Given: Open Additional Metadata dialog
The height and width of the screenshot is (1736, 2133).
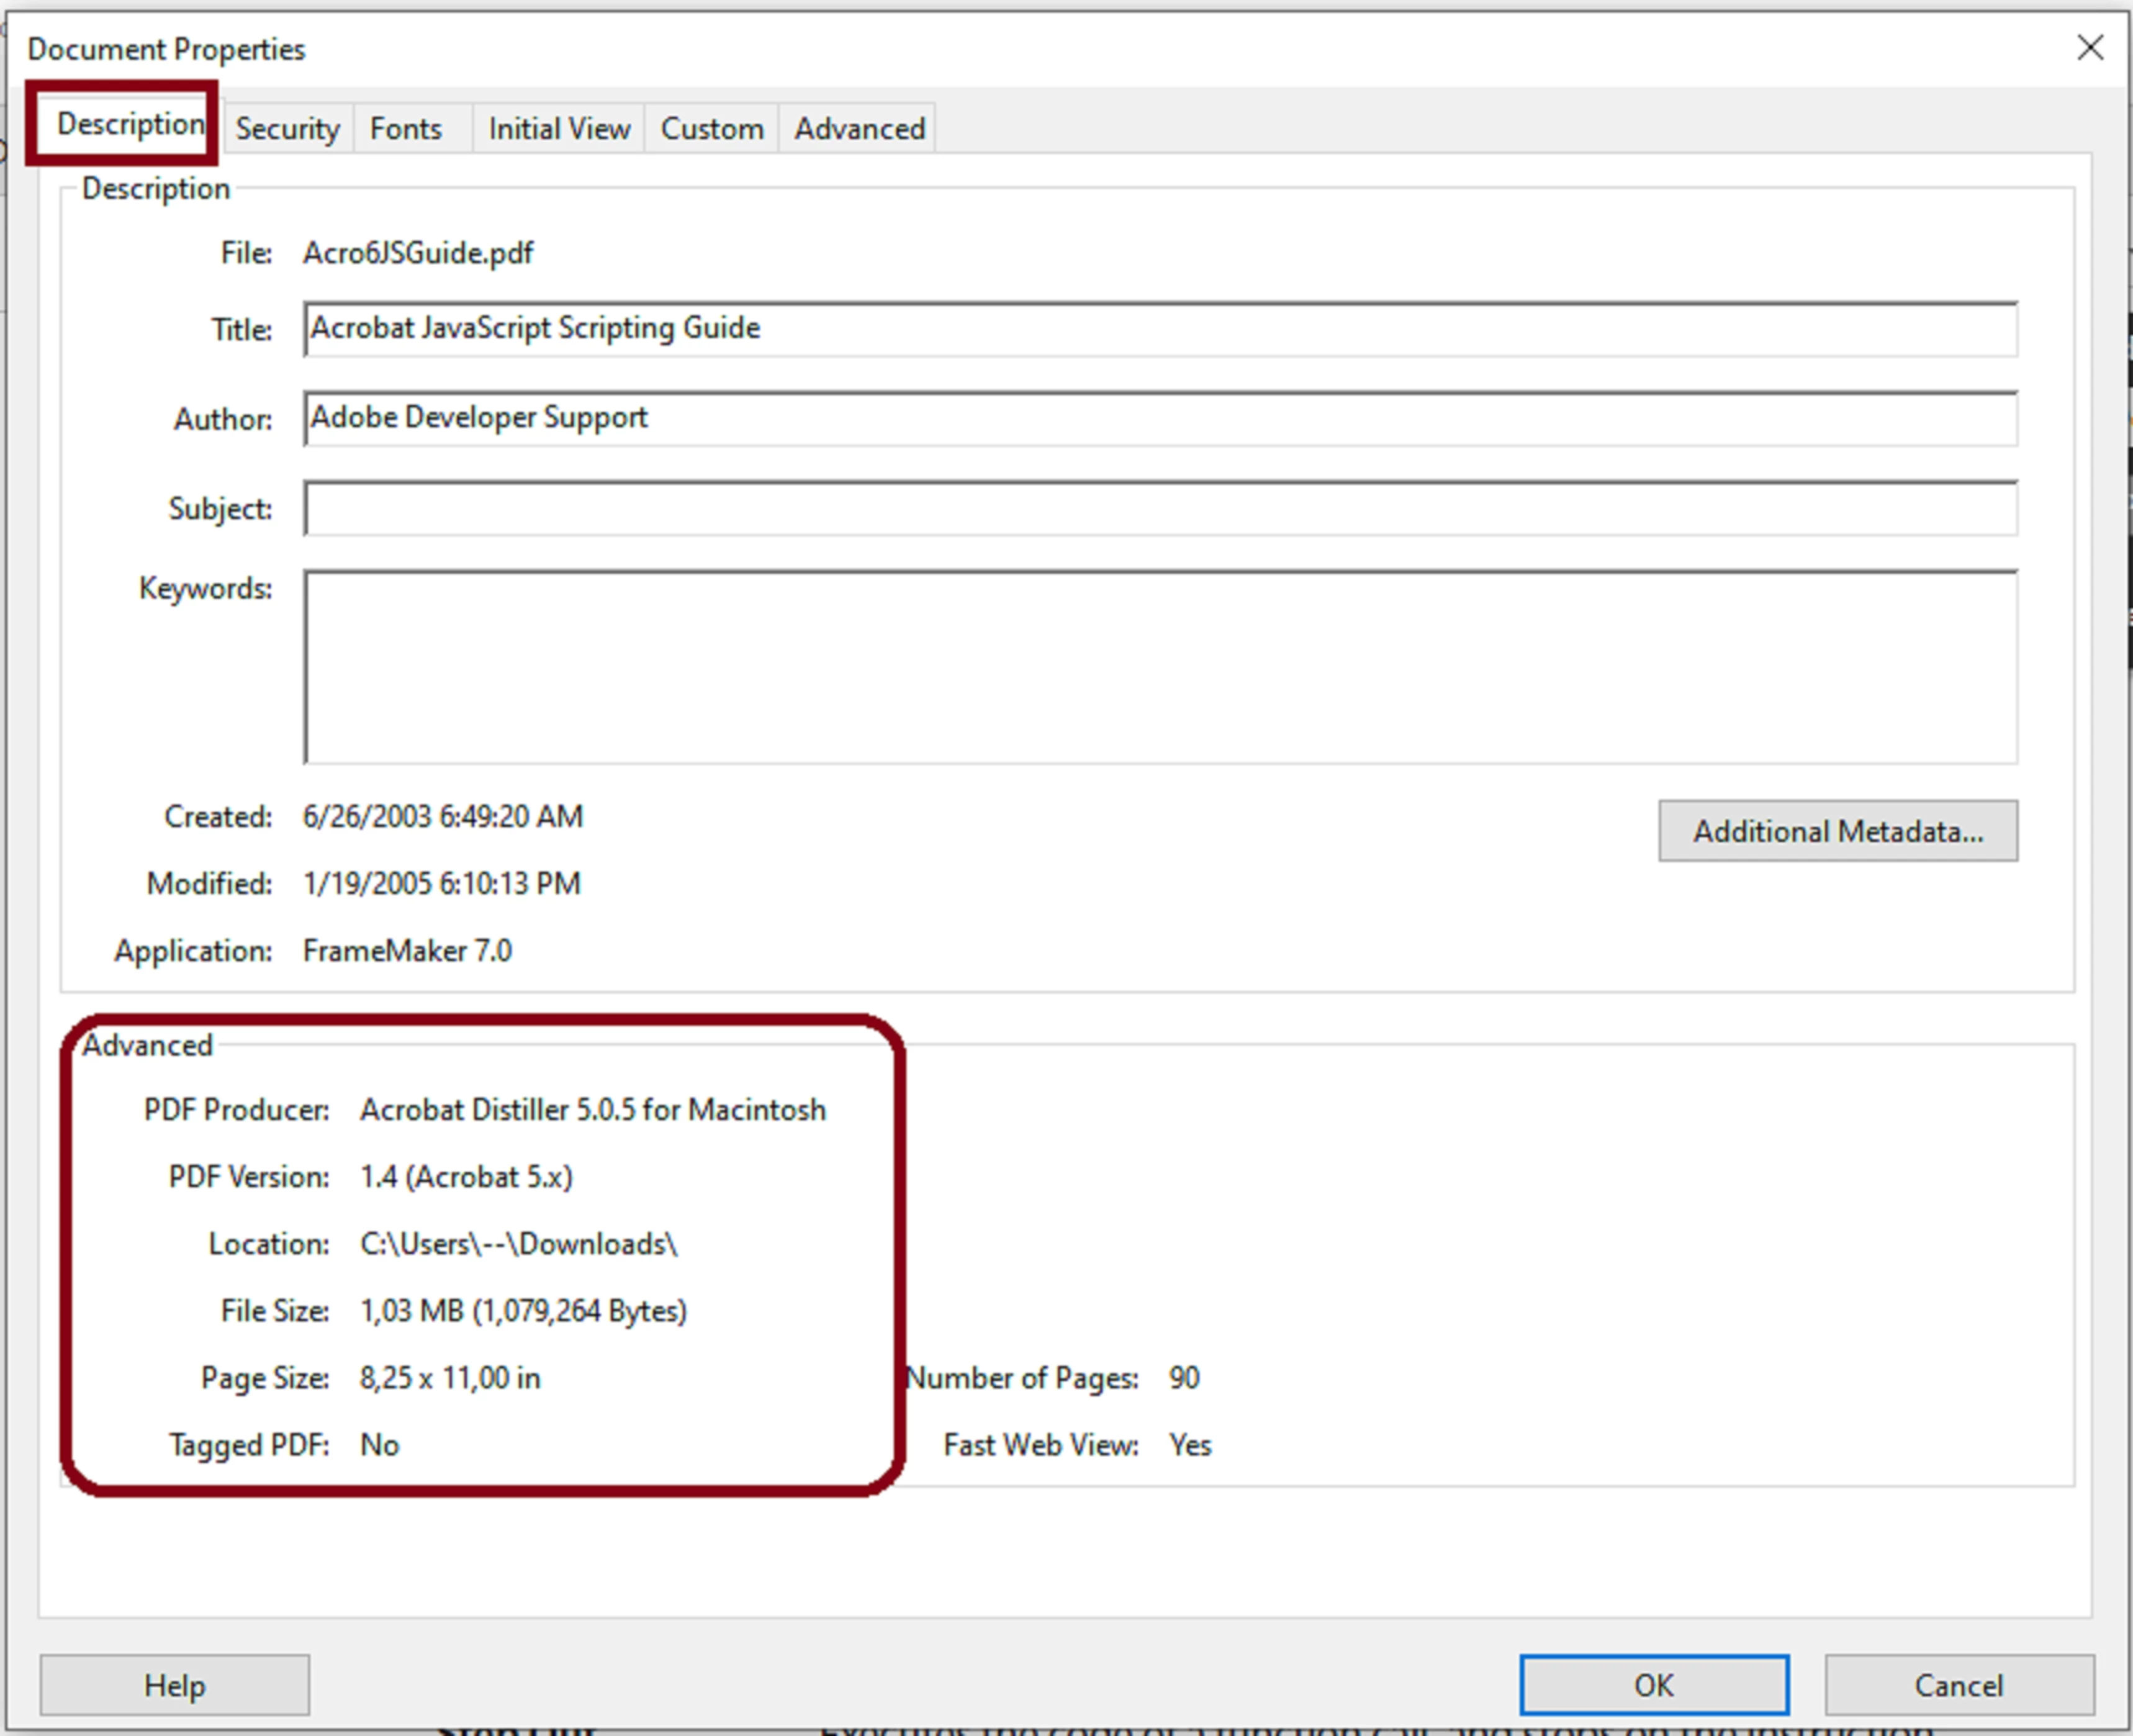Looking at the screenshot, I should tap(1837, 831).
